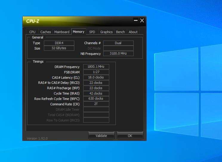The width and height of the screenshot is (222, 162).
Task: Select the NB Frequency value box
Action: [118, 53]
